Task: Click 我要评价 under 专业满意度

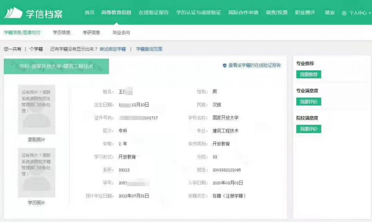Action: [x=309, y=102]
